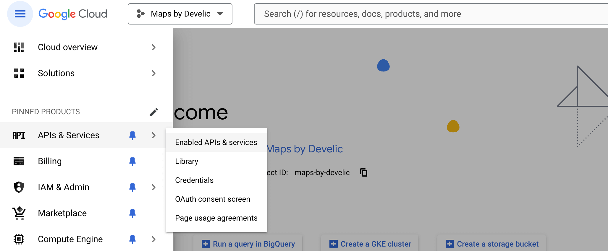This screenshot has width=608, height=251.
Task: Open Solutions in the sidebar
Action: pyautogui.click(x=86, y=73)
